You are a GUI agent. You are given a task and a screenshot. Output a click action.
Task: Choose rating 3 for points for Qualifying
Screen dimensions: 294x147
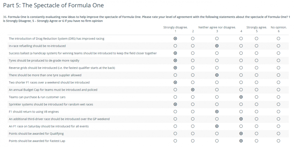pos(217,134)
